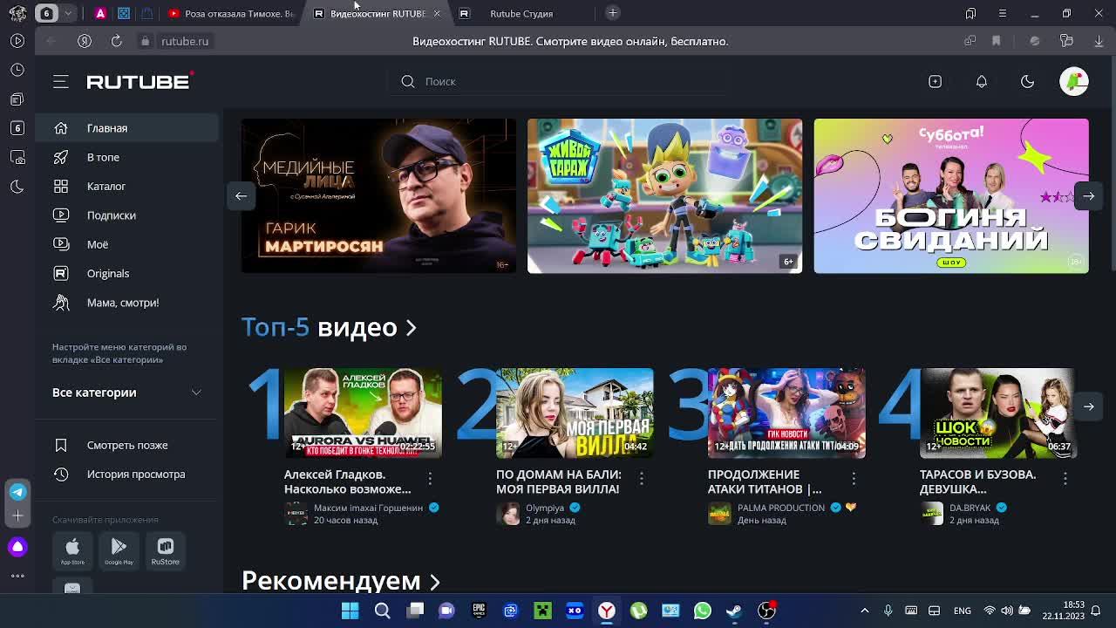This screenshot has width=1116, height=628.
Task: Open the RUTUBE hamburger menu
Action: [60, 81]
